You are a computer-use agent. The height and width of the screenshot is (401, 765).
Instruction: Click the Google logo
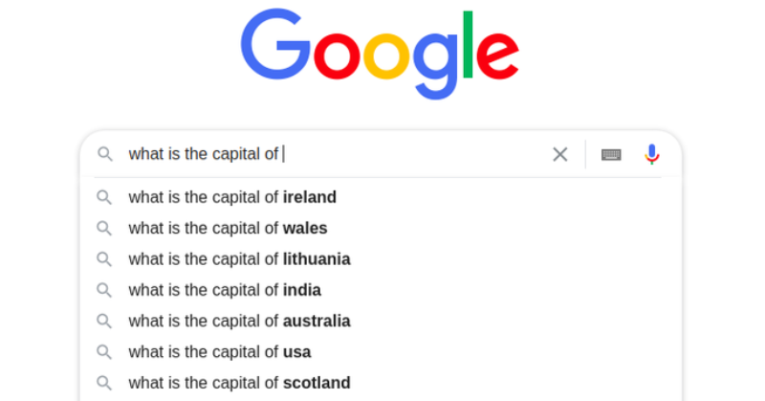(x=380, y=54)
